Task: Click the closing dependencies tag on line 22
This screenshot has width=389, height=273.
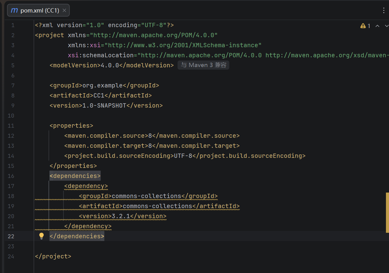Action: coord(77,236)
